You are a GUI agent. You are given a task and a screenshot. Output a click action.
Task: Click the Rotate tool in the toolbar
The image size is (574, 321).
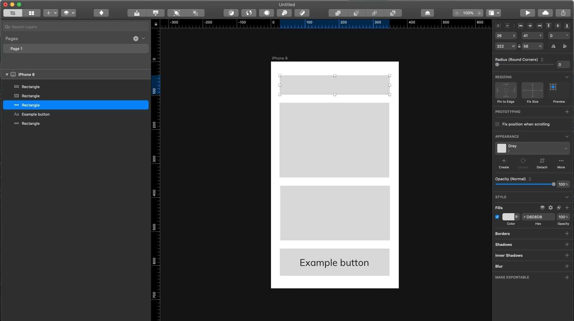pyautogui.click(x=249, y=13)
